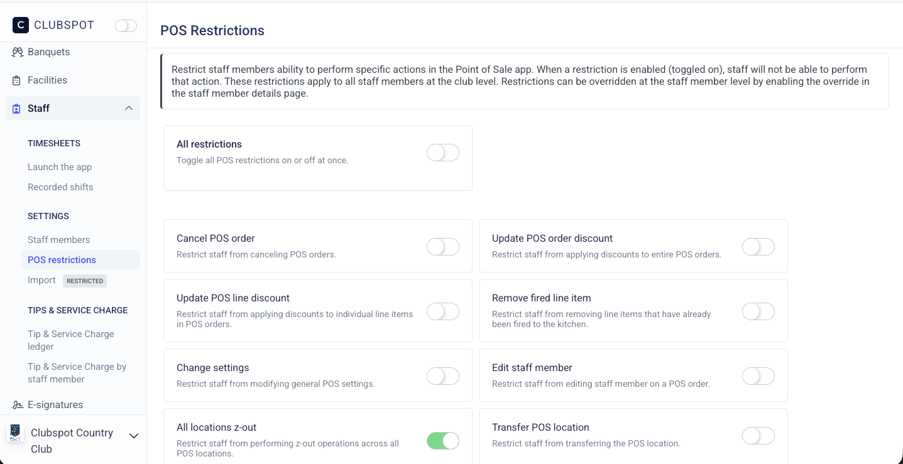Enable the All restrictions toggle
Image resolution: width=903 pixels, height=464 pixels.
coord(443,153)
